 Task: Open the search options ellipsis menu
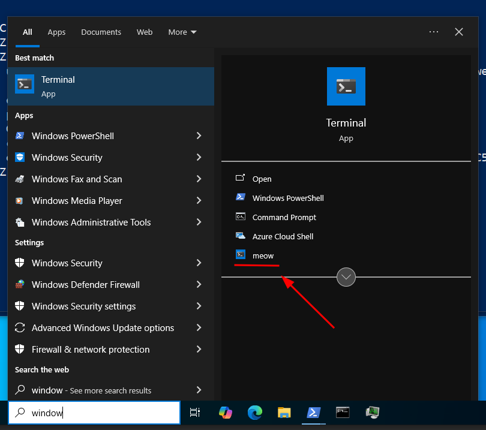tap(434, 32)
